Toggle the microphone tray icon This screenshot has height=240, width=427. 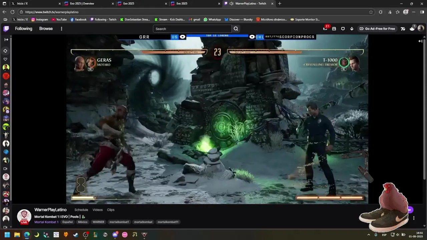(376, 235)
